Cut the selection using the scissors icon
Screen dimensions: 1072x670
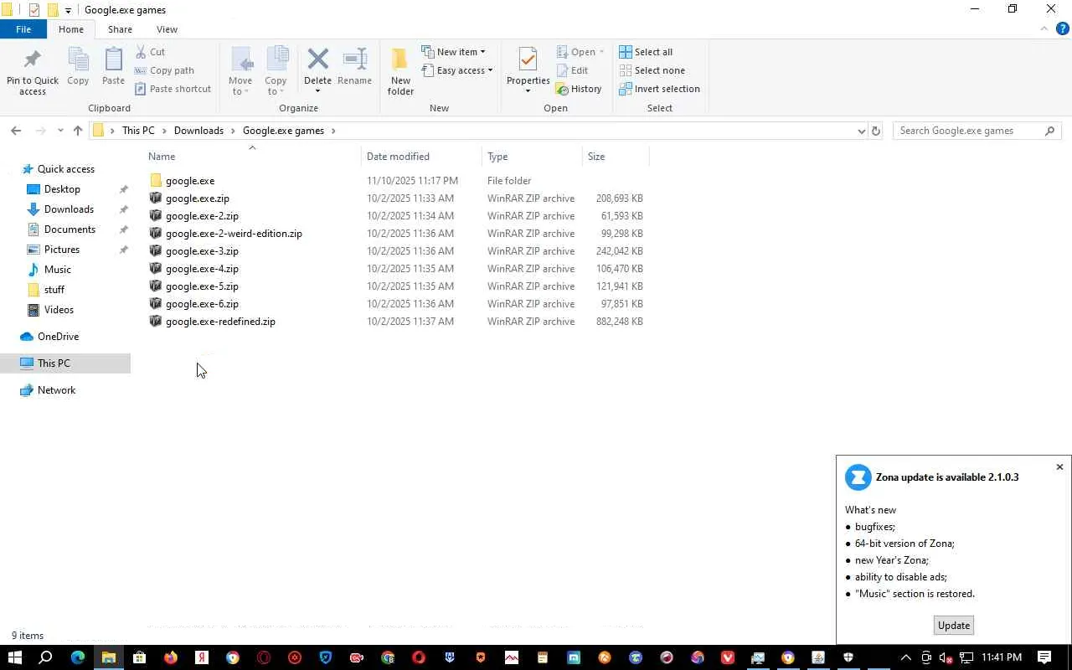150,52
